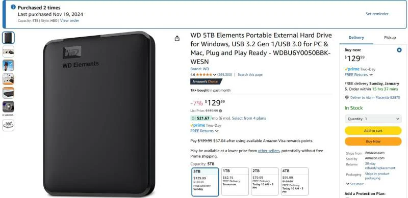The image size is (408, 198).
Task: Select the Buy new radio button
Action: [399, 50]
